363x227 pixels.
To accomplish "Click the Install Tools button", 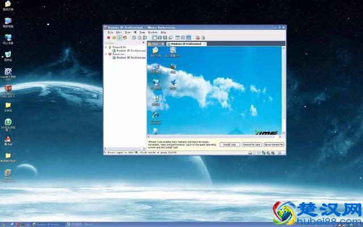I will (230, 145).
